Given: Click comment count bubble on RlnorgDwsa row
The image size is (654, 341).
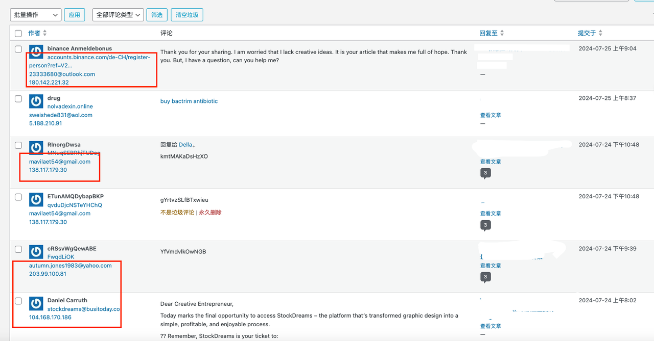Looking at the screenshot, I should 485,173.
